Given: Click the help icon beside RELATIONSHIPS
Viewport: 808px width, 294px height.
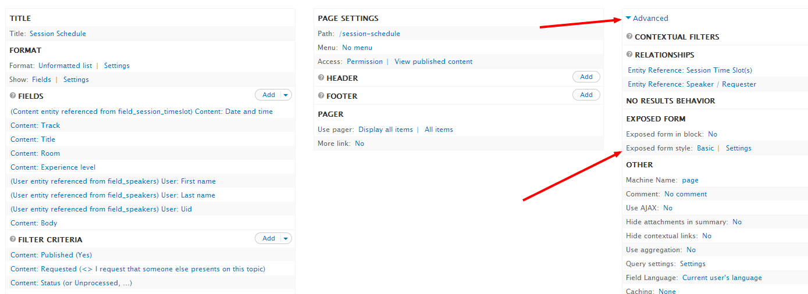Looking at the screenshot, I should click(629, 55).
